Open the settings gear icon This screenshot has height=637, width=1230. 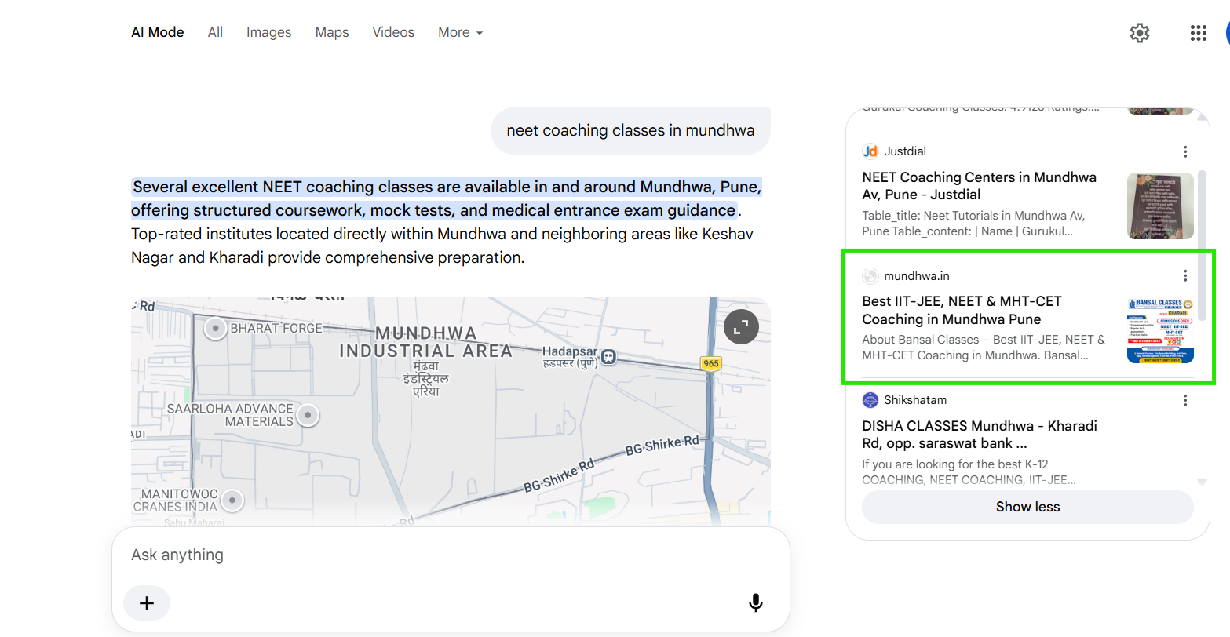pos(1139,33)
